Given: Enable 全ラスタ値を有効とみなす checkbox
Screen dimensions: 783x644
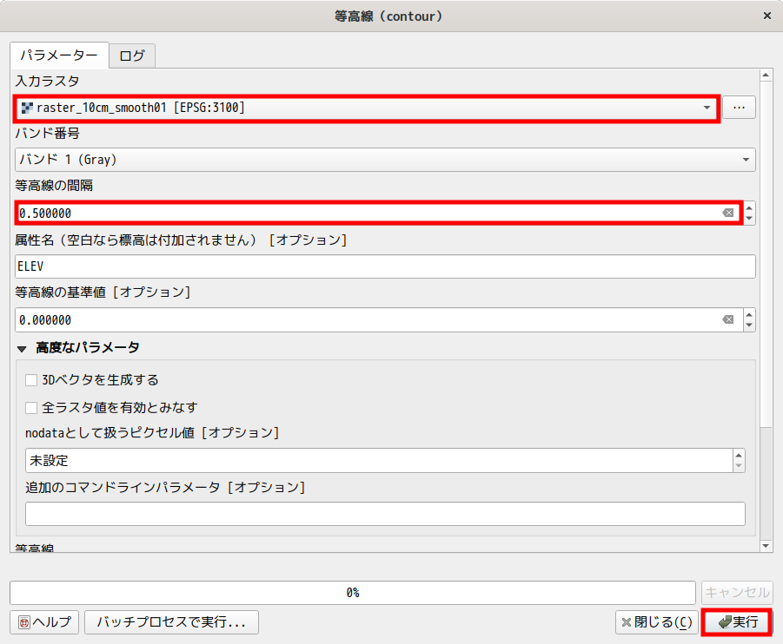Looking at the screenshot, I should pos(31,408).
